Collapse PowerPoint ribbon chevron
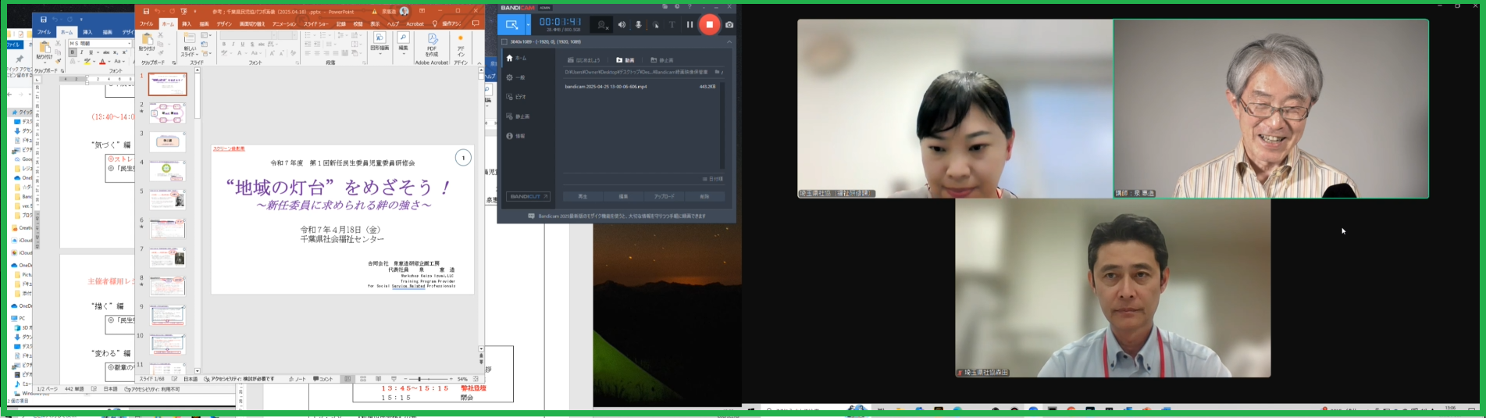The image size is (1486, 418). point(479,63)
